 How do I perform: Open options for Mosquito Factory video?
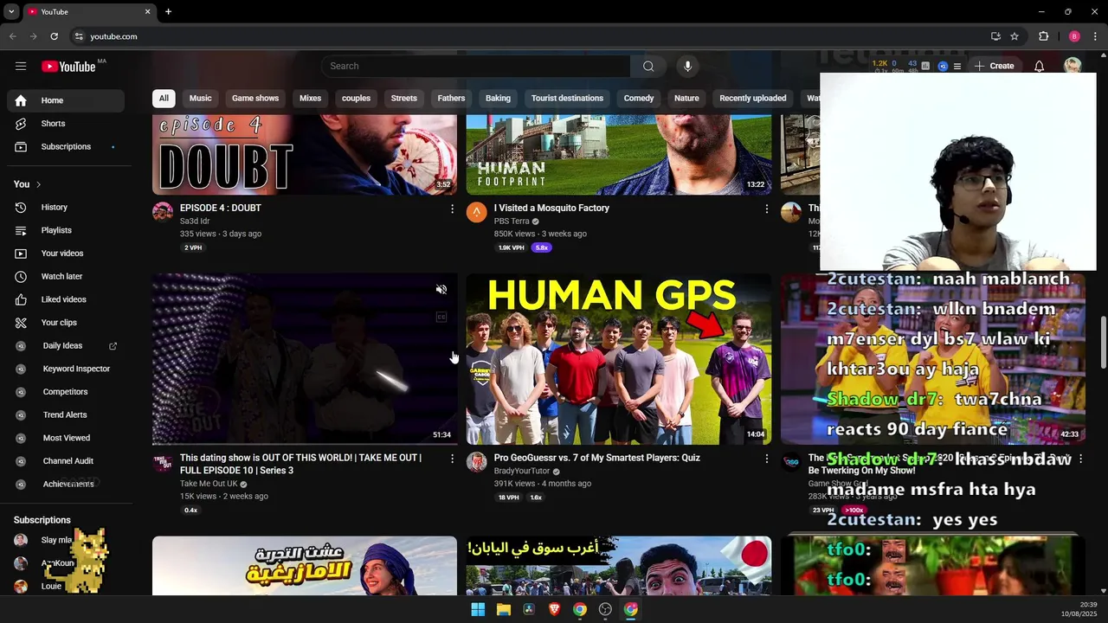coord(766,209)
